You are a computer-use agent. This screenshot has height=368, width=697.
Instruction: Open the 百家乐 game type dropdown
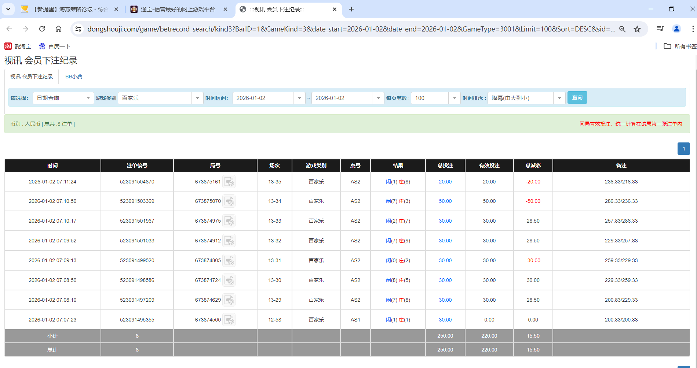pos(197,98)
